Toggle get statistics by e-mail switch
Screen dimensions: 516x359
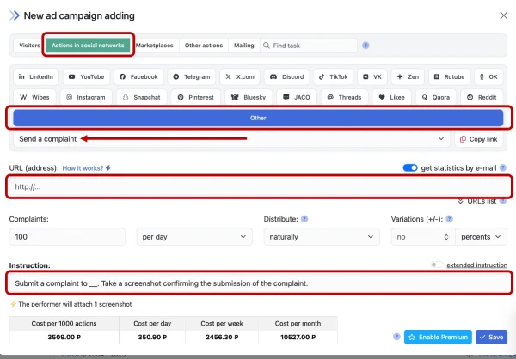[410, 167]
